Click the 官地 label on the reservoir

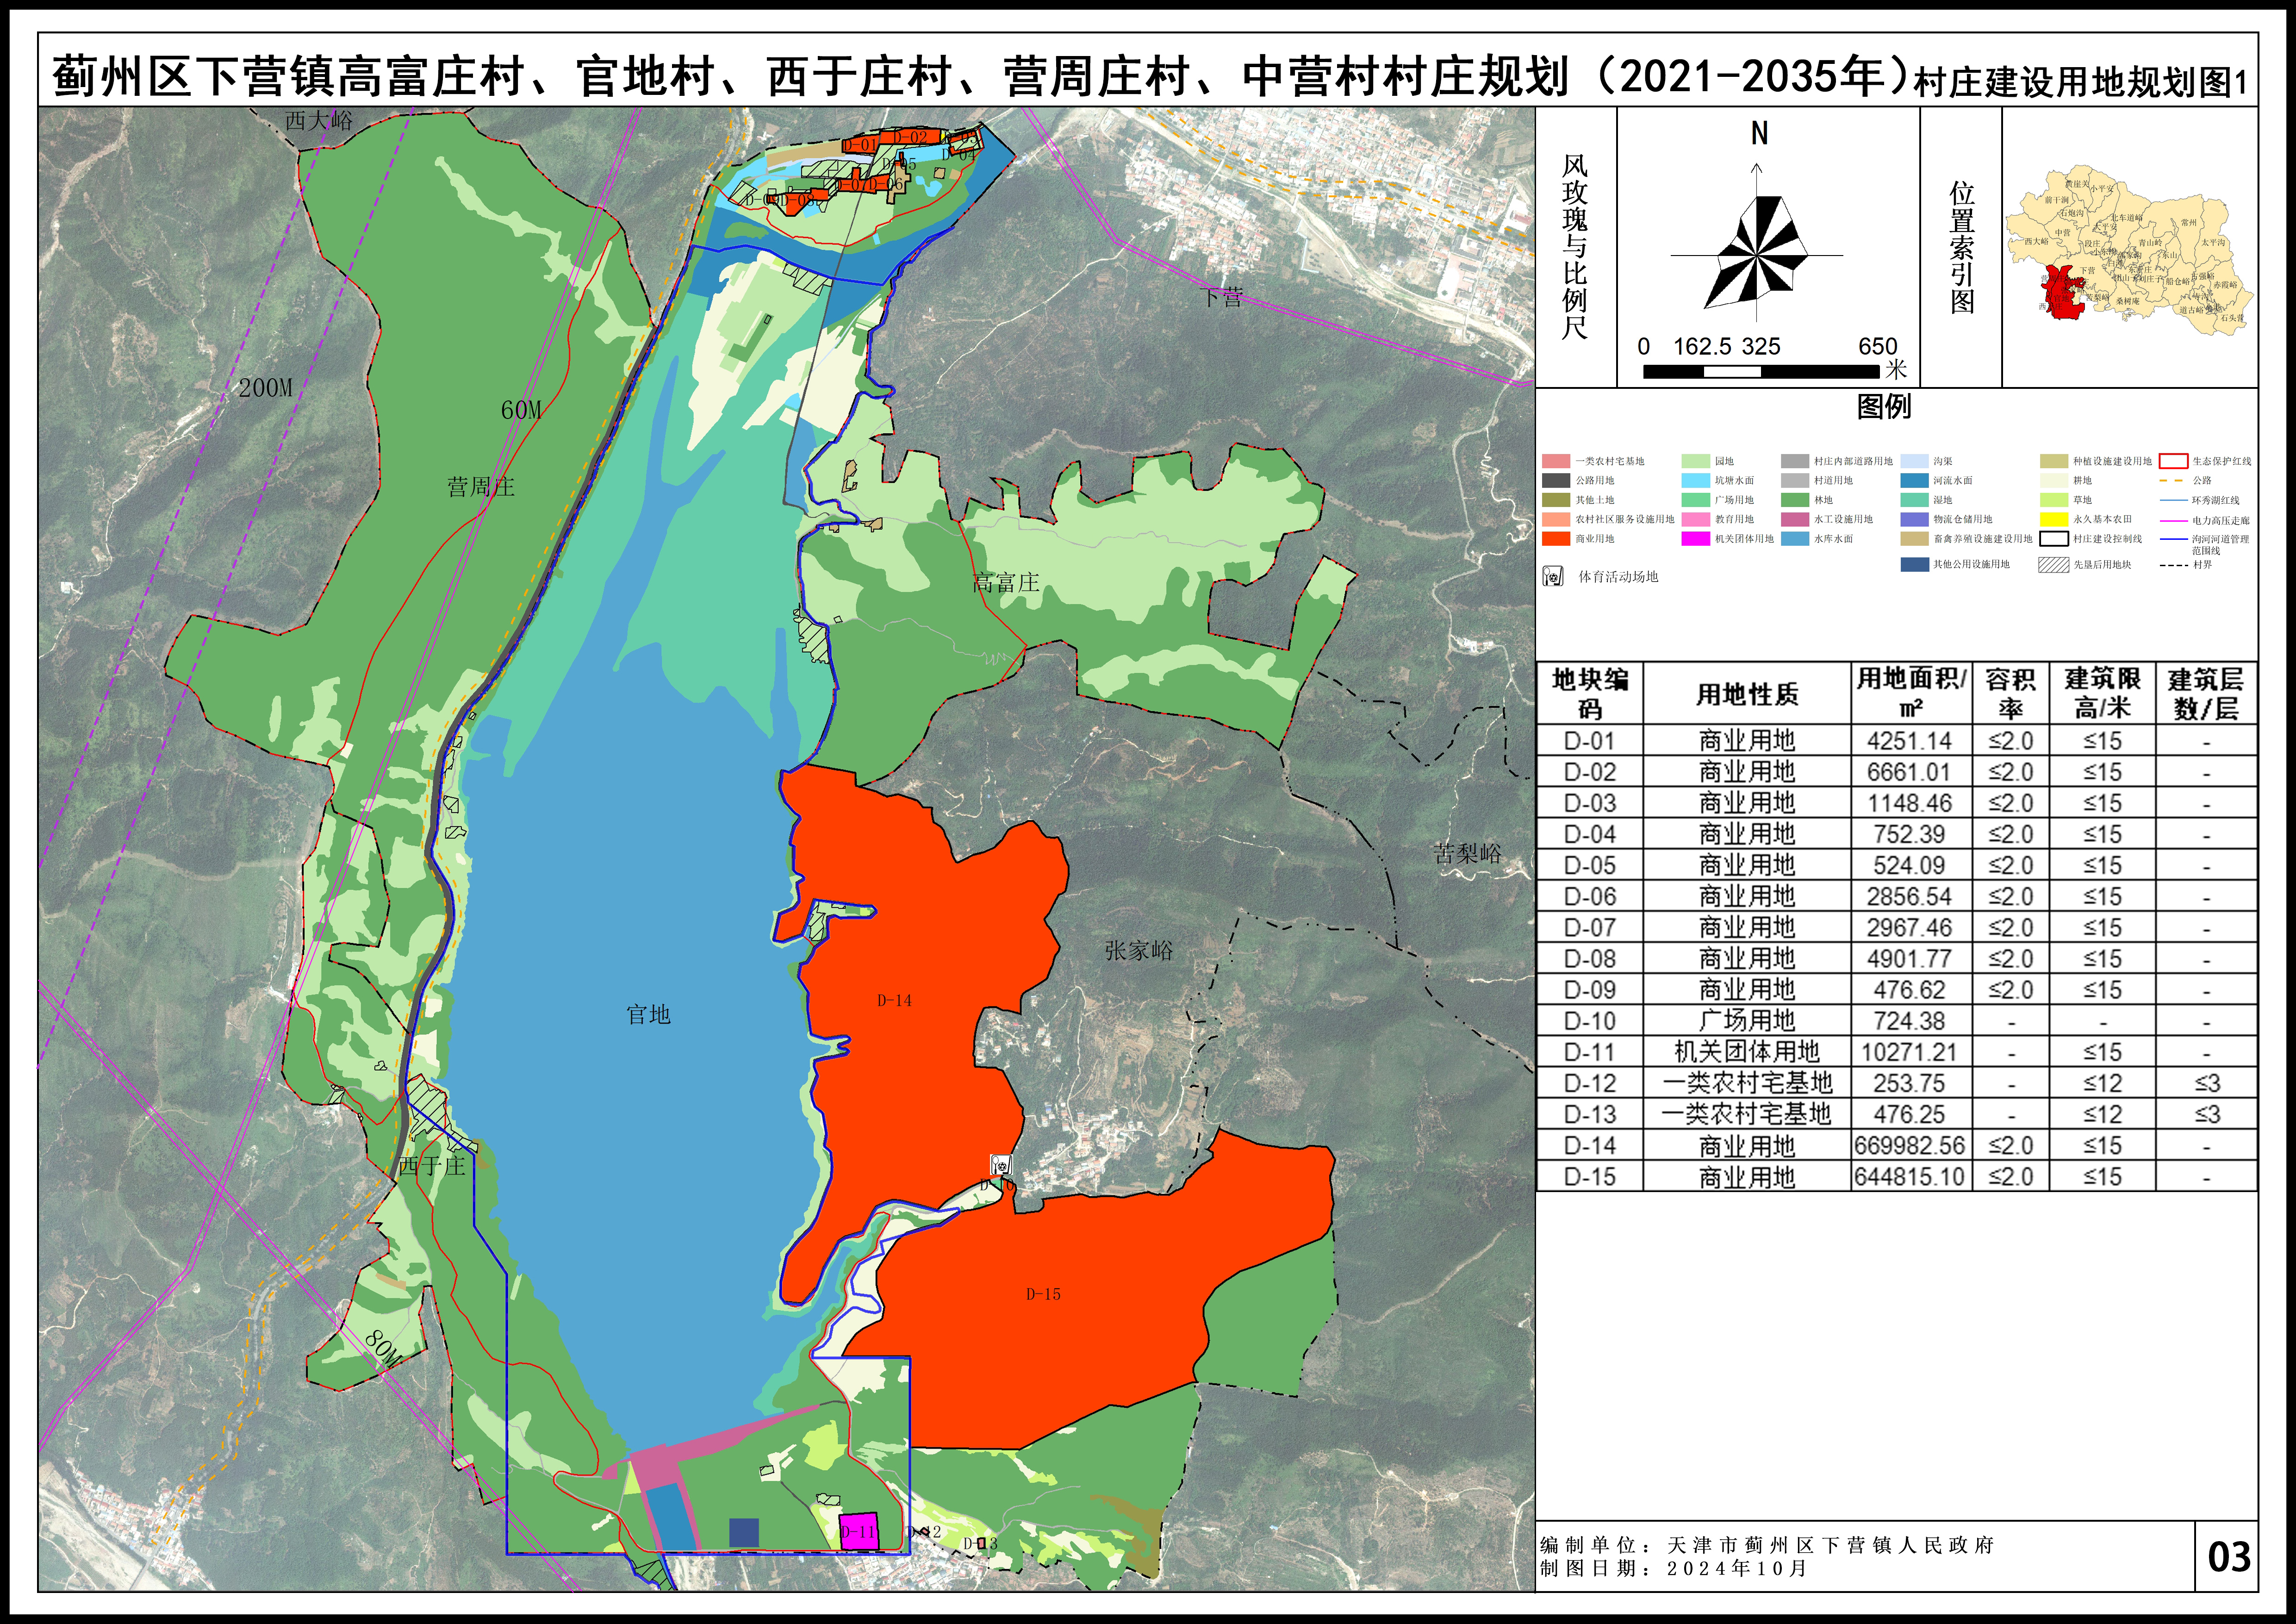click(x=648, y=1014)
